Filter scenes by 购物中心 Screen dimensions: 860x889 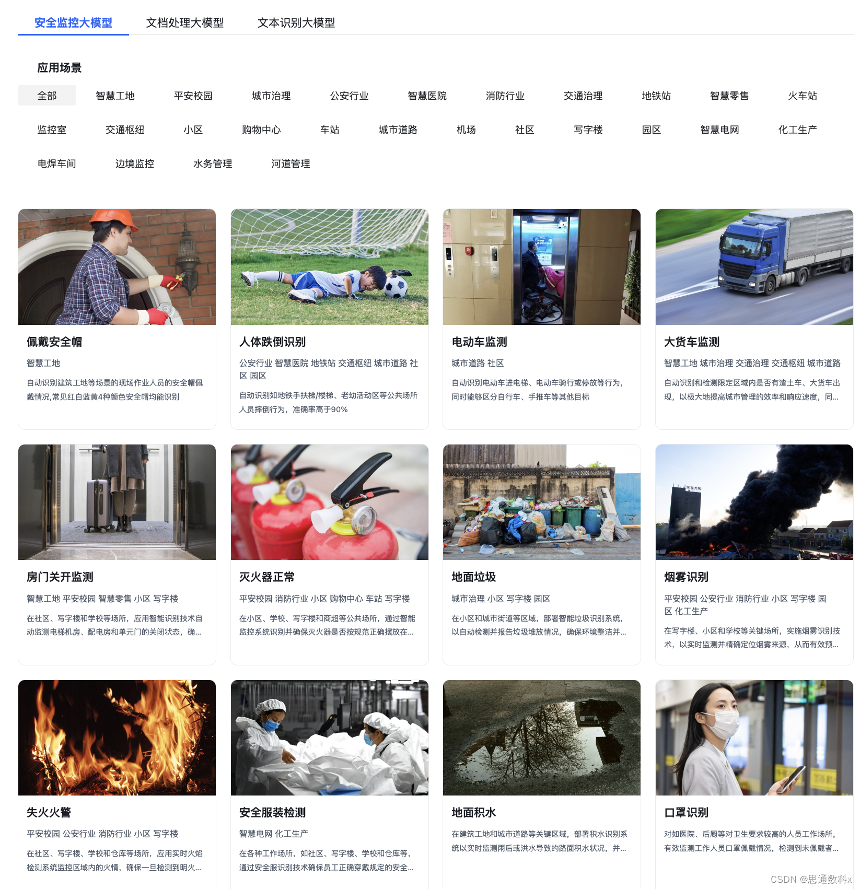coord(261,130)
